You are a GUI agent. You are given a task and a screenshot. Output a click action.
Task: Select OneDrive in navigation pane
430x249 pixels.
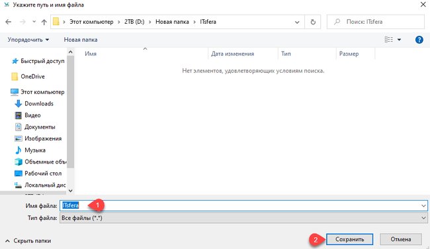click(x=32, y=77)
